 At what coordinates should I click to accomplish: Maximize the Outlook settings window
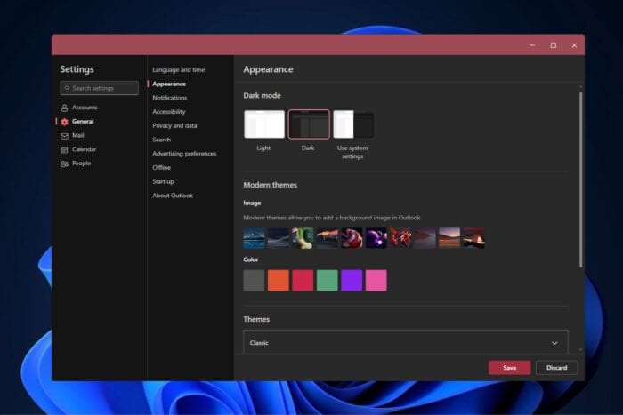(553, 45)
